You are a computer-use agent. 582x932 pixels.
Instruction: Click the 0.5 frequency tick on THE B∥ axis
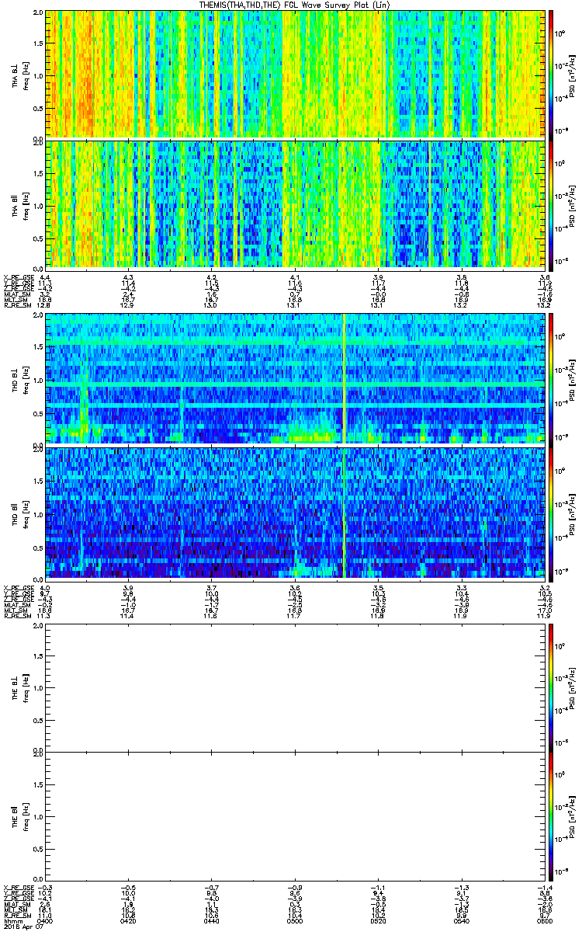(x=38, y=849)
